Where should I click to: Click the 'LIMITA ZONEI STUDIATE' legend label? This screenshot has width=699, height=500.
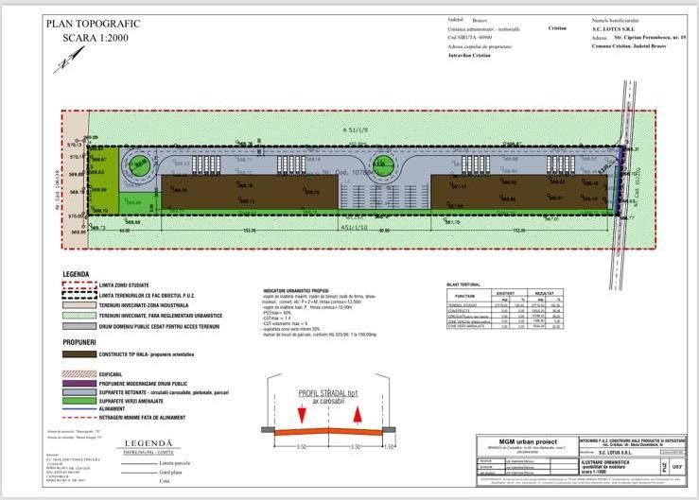click(x=124, y=285)
